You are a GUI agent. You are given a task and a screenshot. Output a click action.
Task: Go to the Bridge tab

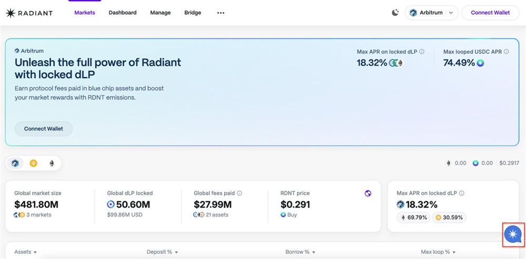click(x=193, y=13)
